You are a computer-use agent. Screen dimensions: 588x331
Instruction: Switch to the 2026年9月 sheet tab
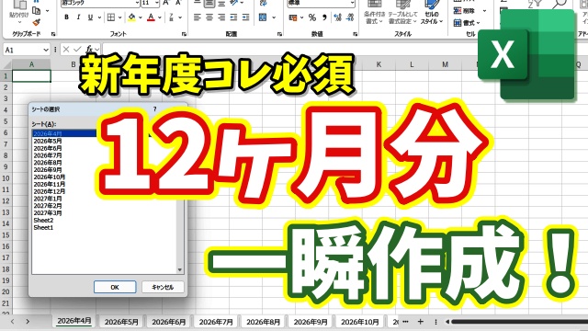click(311, 322)
